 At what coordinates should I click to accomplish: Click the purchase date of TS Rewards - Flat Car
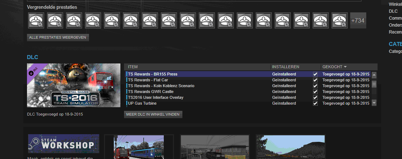(346, 80)
